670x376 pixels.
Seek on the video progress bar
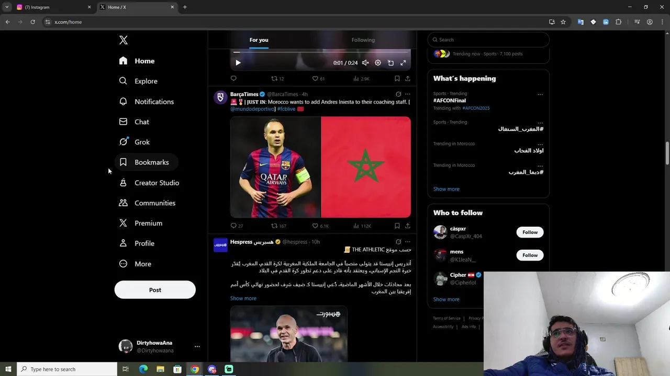click(x=320, y=52)
